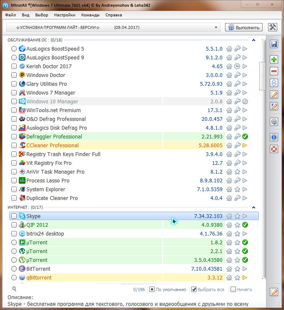Select the 'Registry Trash Keys Finder Full' row
The width and height of the screenshot is (284, 310).
133,154
